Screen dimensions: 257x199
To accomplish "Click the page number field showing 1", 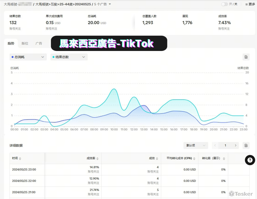I will [x=225, y=145].
